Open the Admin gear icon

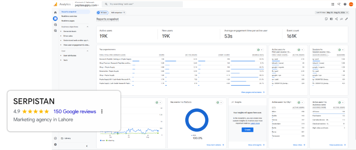pyautogui.click(x=55, y=144)
